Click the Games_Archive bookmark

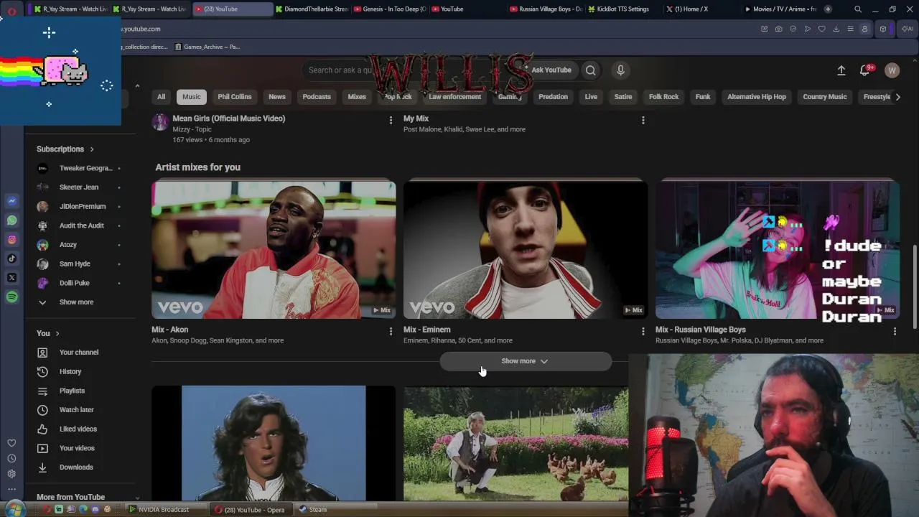(207, 47)
